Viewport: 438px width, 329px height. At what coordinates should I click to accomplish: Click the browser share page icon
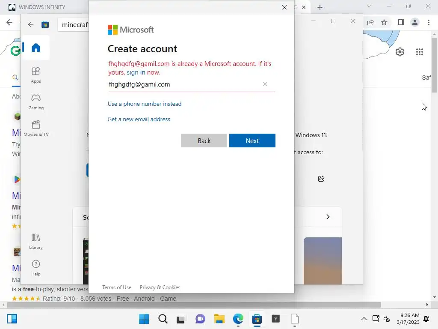(370, 22)
